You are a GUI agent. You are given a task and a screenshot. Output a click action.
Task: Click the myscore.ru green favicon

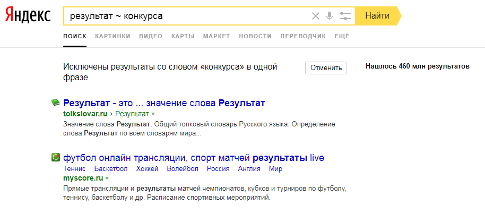55,158
